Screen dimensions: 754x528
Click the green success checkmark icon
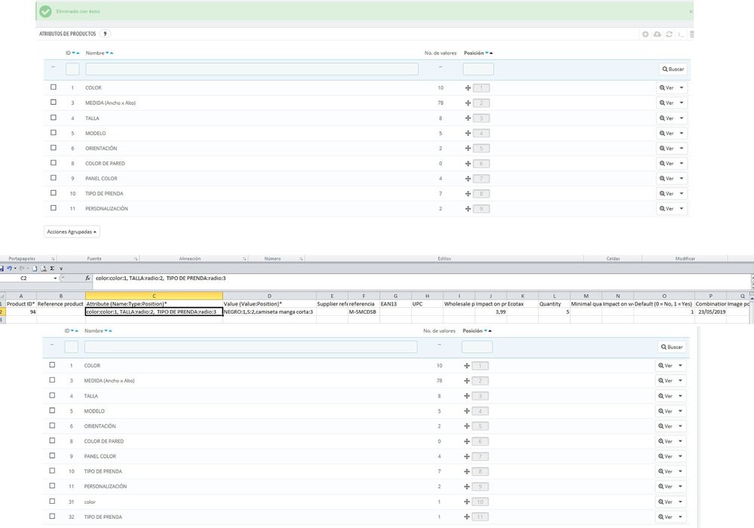46,12
